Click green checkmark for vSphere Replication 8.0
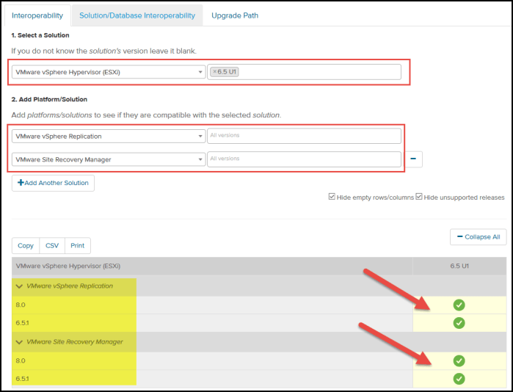Image resolution: width=513 pixels, height=392 pixels. pyautogui.click(x=459, y=305)
